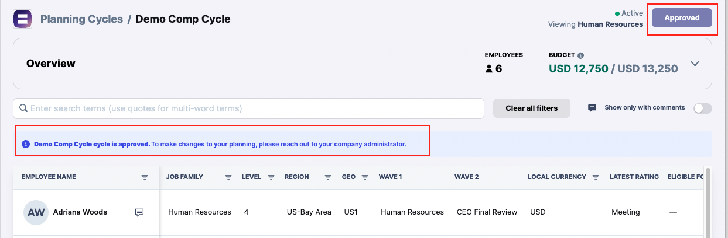This screenshot has width=728, height=238.
Task: Click the Approved button
Action: pos(682,18)
